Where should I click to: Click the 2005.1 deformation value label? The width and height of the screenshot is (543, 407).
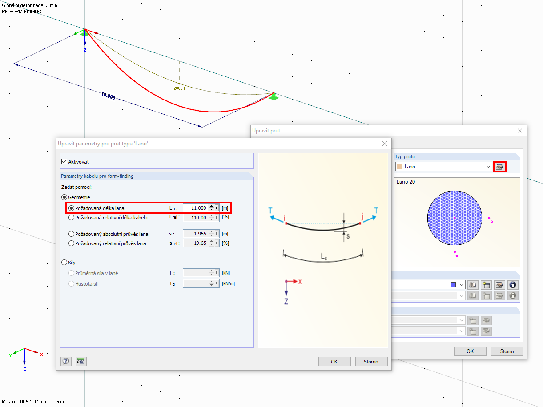point(179,88)
